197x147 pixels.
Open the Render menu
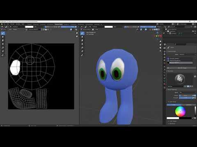tap(12, 24)
